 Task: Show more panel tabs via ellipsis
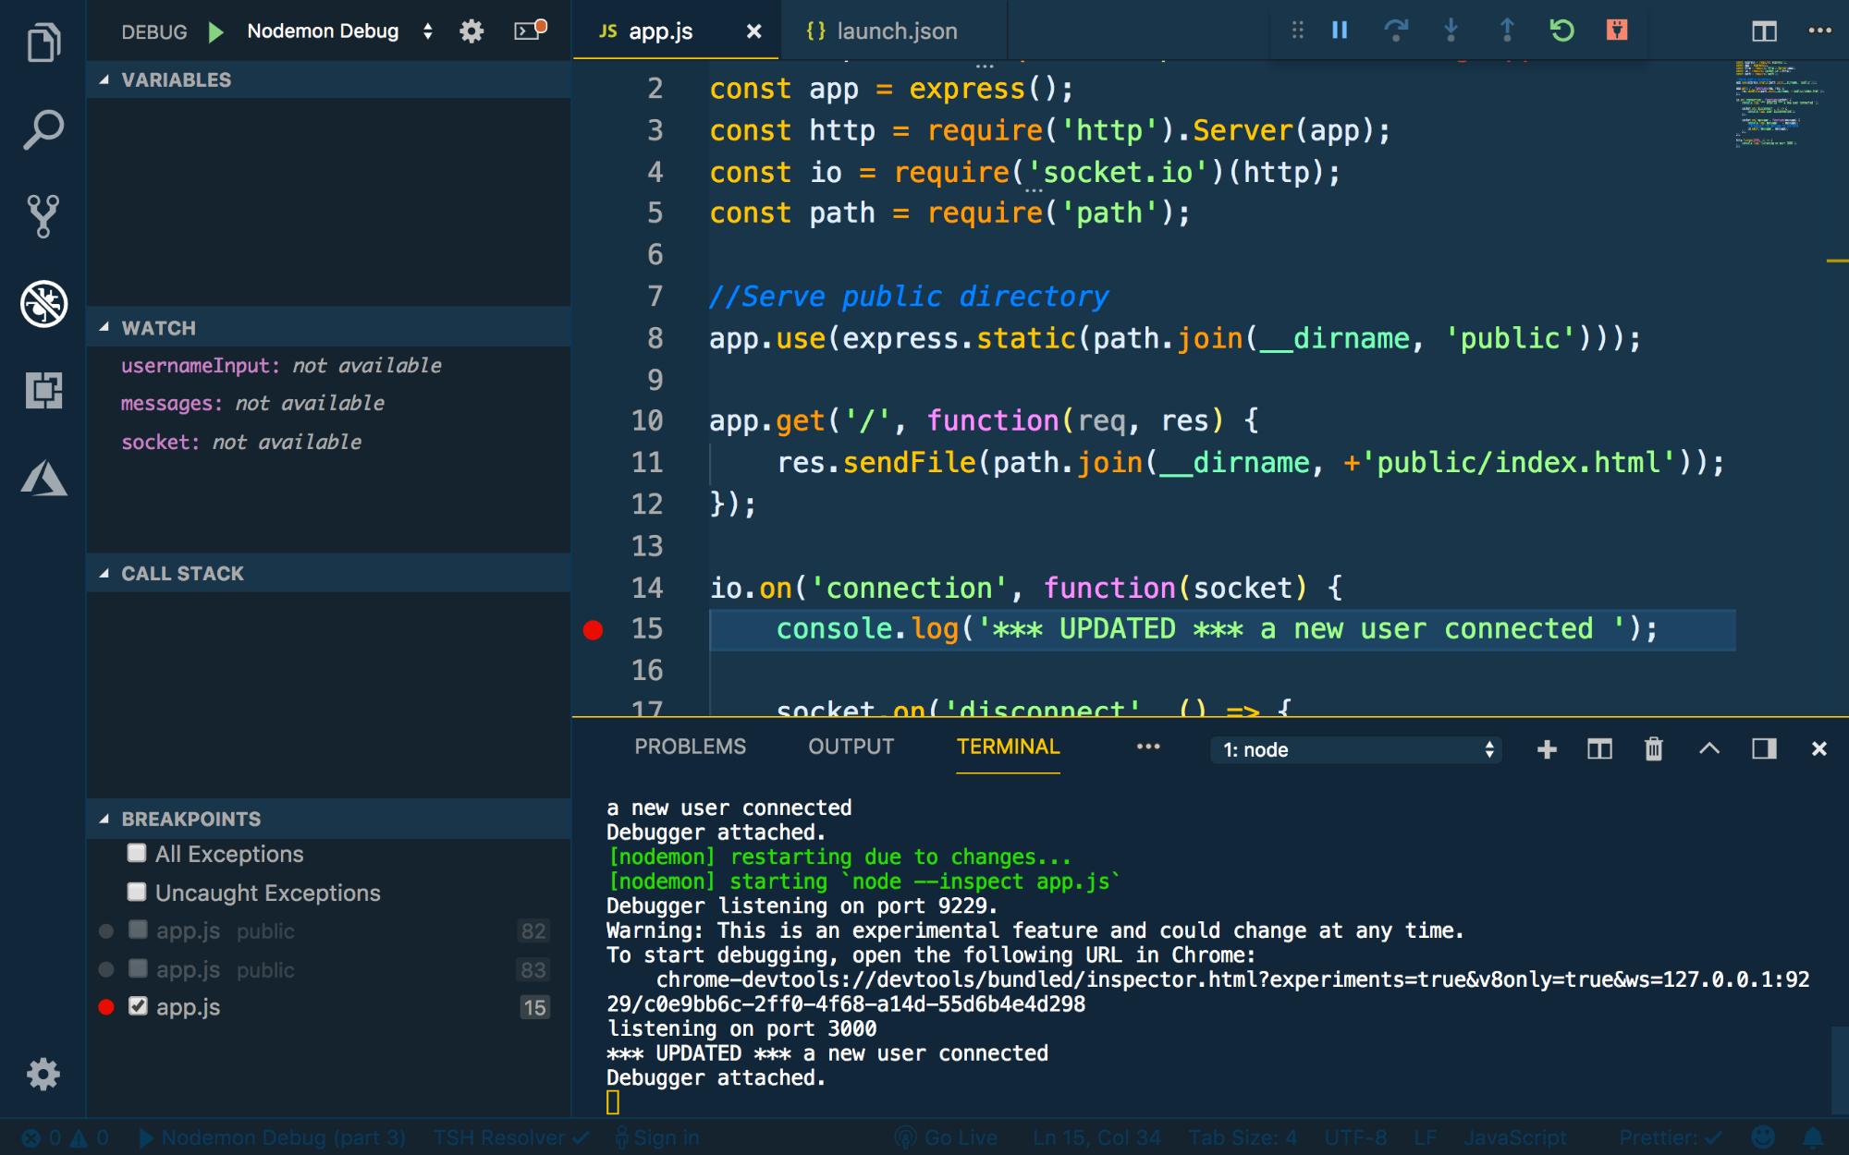click(1148, 747)
